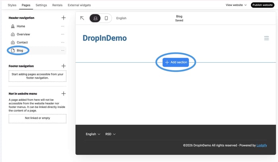This screenshot has height=162, width=278.
Task: Click the Blog page document icon
Action: click(x=13, y=50)
